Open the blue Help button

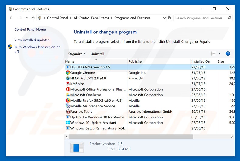228,54
